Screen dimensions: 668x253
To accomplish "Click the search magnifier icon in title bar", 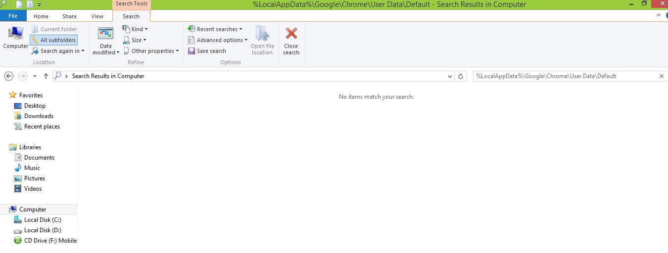I will tap(3, 4).
